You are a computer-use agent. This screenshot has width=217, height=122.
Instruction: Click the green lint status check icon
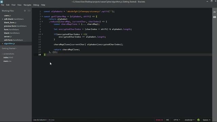(198, 120)
